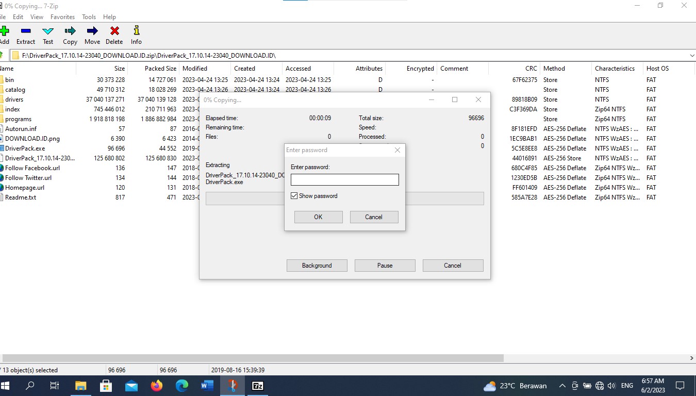Select the Readme.txt file icon
The image size is (696, 396).
[2, 197]
